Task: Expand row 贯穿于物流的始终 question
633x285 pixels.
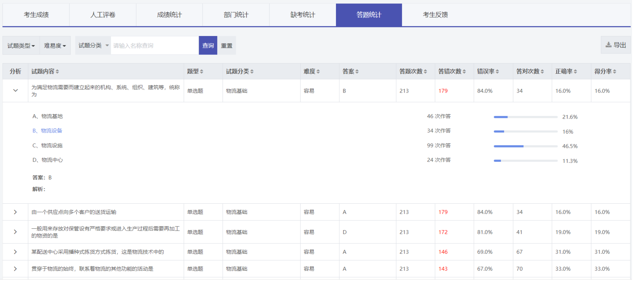Action: 15,269
